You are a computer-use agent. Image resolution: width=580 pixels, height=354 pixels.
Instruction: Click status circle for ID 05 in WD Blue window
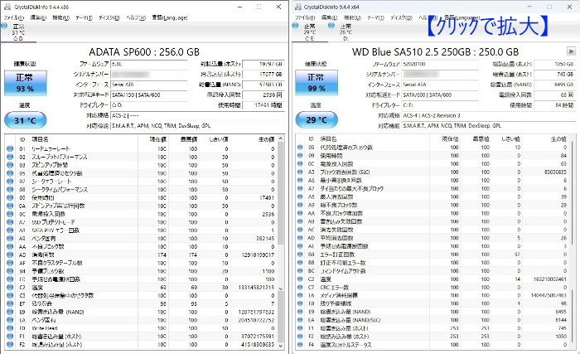(300, 147)
